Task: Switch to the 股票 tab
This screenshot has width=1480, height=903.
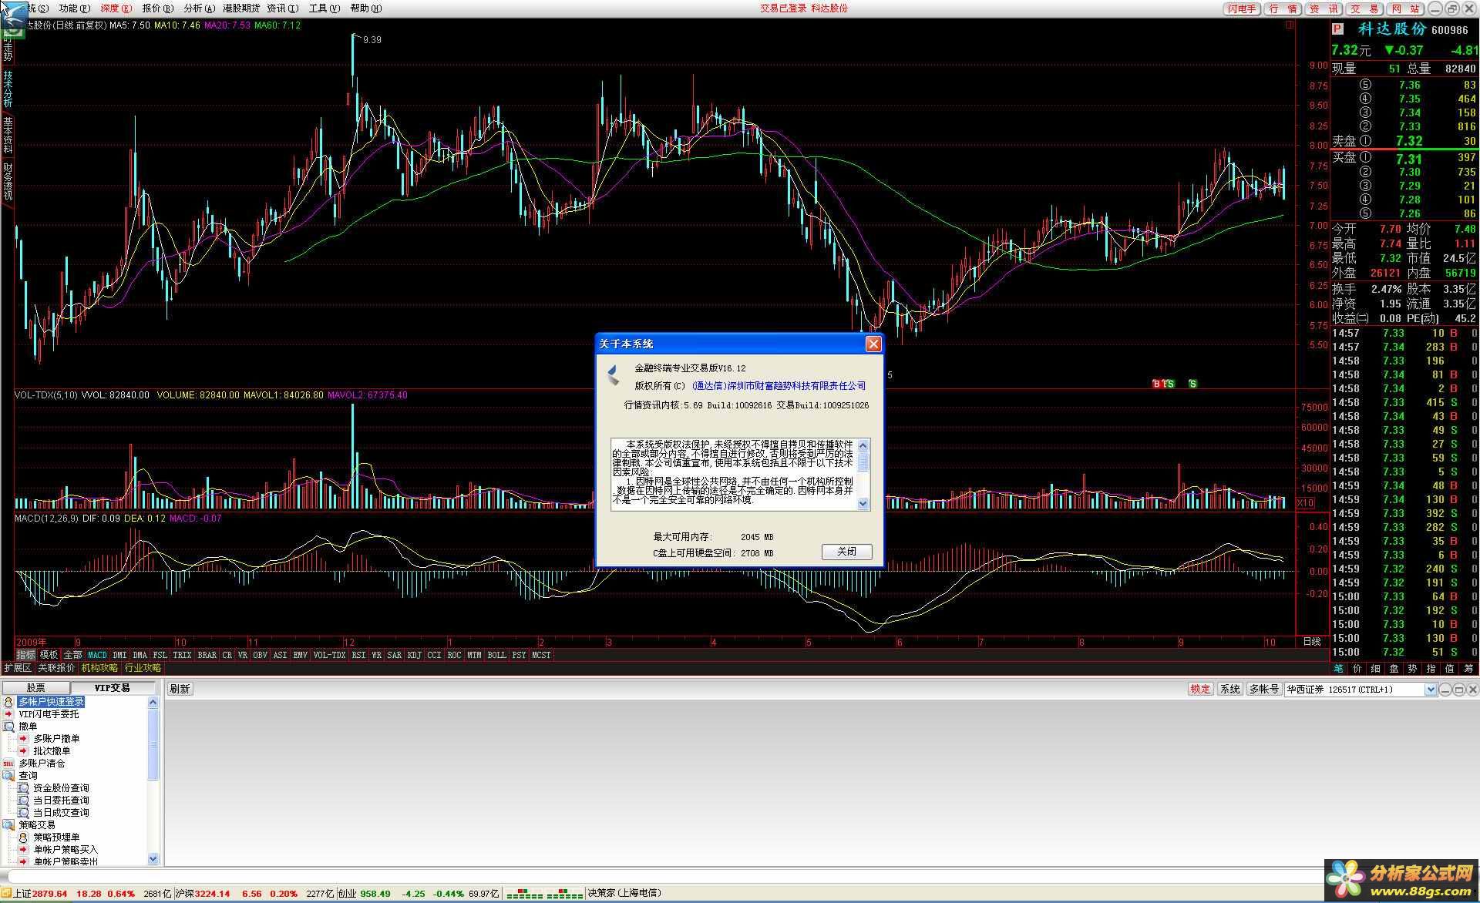Action: 36,688
